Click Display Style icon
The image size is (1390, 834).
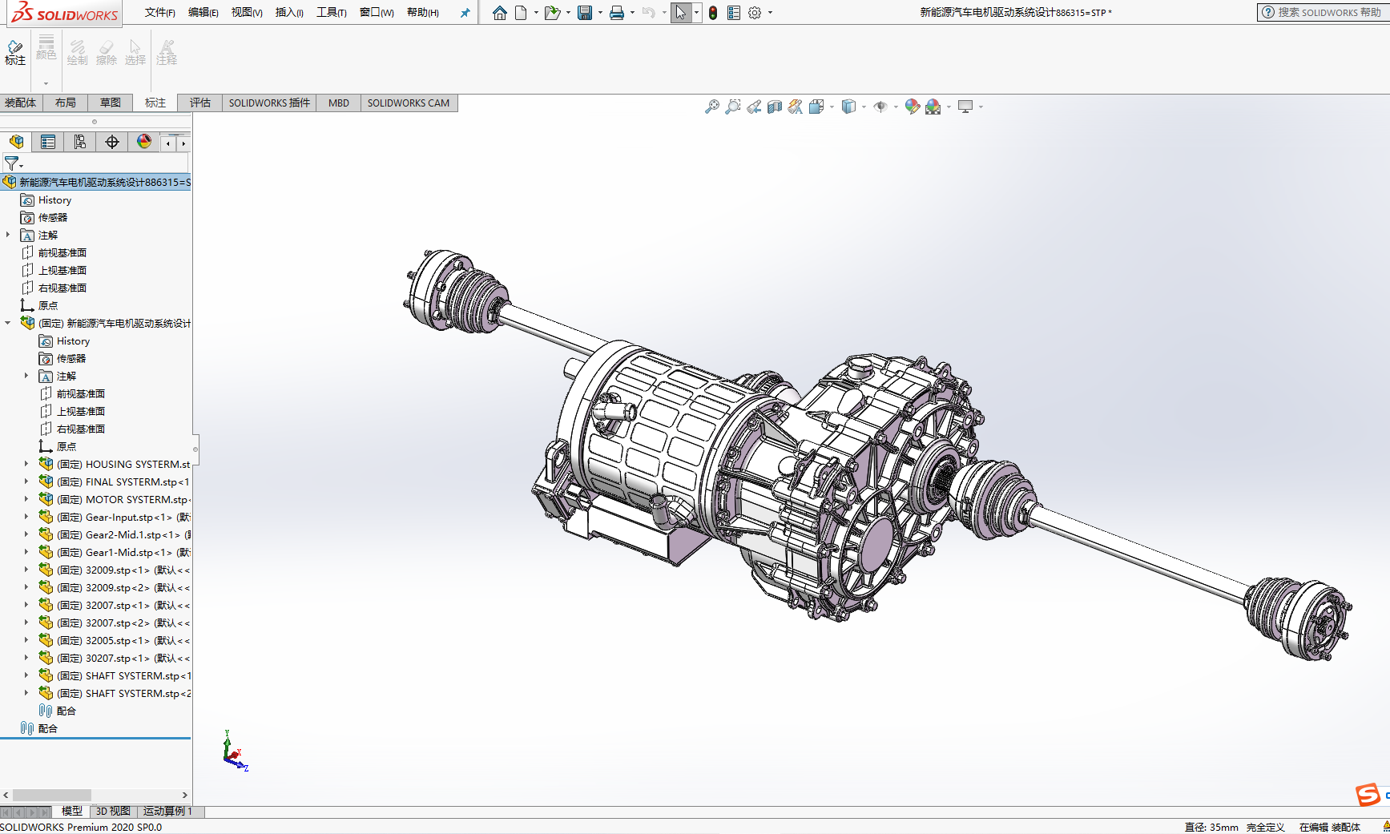(848, 107)
